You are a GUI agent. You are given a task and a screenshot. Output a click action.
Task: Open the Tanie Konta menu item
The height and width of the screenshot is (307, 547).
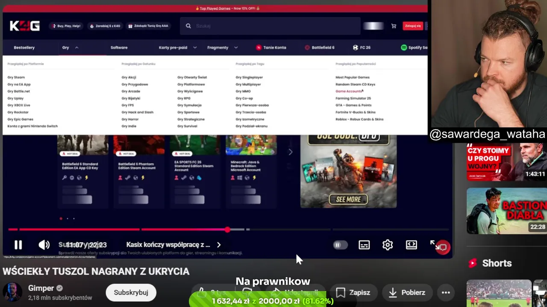(x=271, y=47)
